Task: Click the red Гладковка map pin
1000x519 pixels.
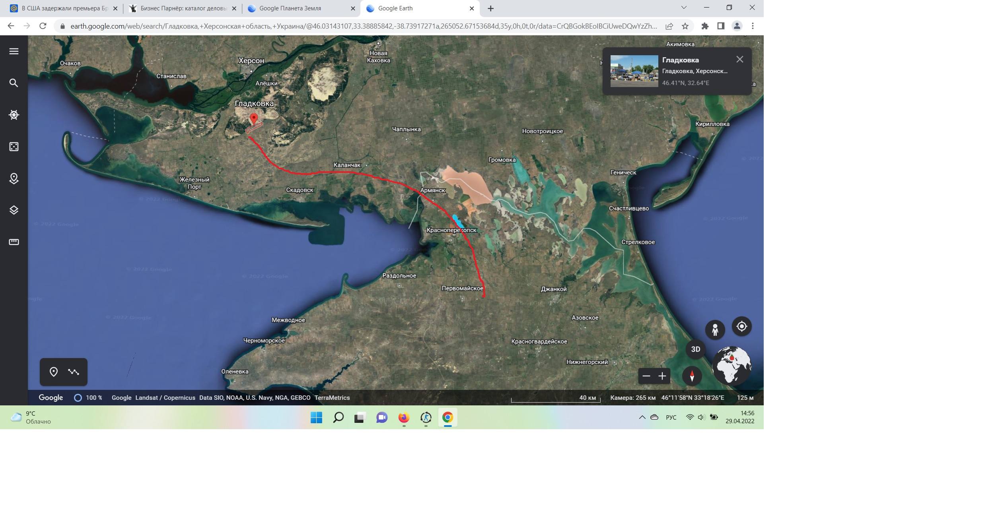Action: [x=253, y=120]
